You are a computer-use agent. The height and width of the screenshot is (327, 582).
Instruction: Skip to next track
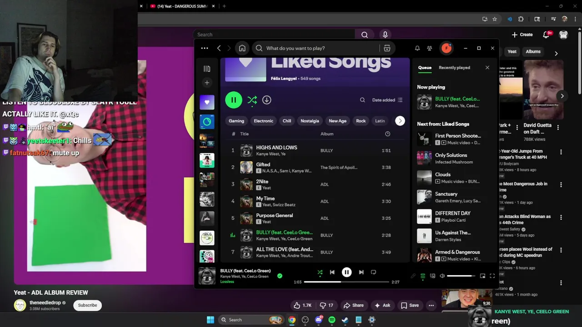361,272
